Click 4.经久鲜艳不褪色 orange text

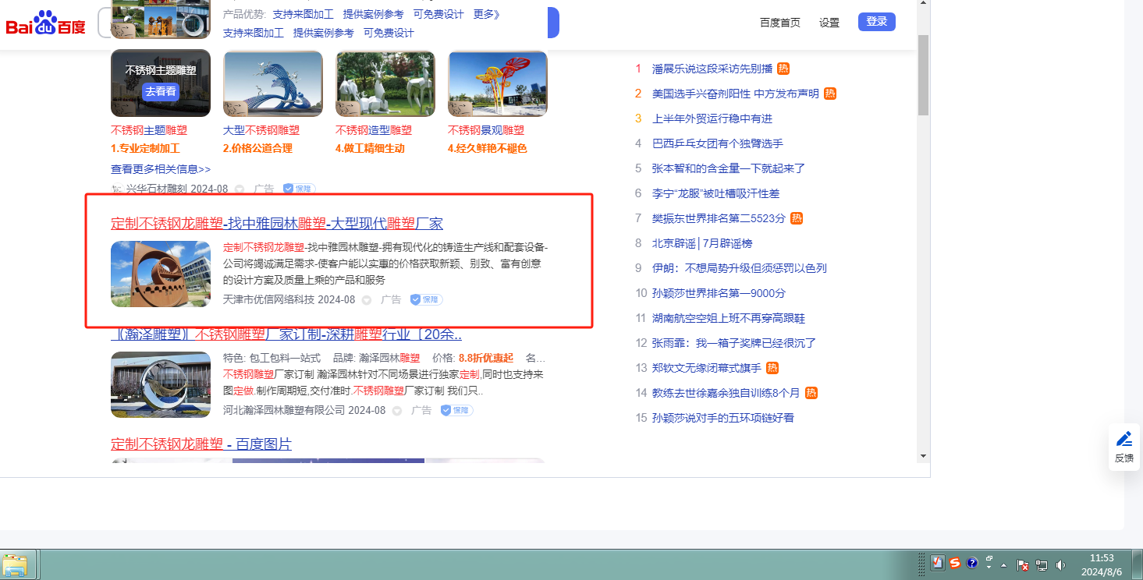tap(488, 148)
